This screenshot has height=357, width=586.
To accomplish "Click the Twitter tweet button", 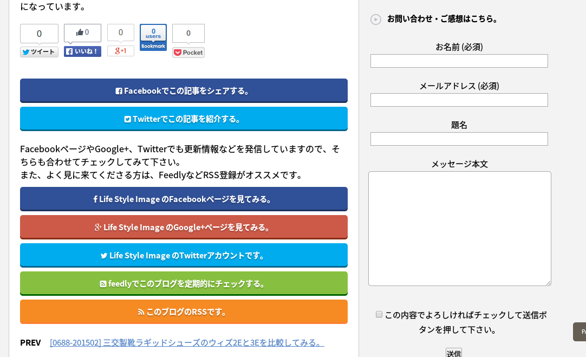I will [39, 52].
